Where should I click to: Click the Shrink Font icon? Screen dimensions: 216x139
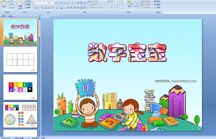click(60, 3)
